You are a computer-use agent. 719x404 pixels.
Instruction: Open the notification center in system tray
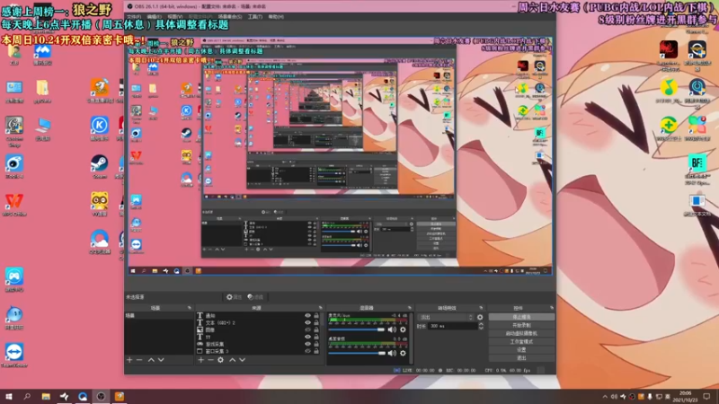point(706,397)
